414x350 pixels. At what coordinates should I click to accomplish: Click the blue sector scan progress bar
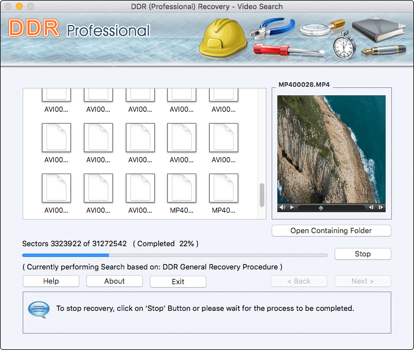(175, 255)
